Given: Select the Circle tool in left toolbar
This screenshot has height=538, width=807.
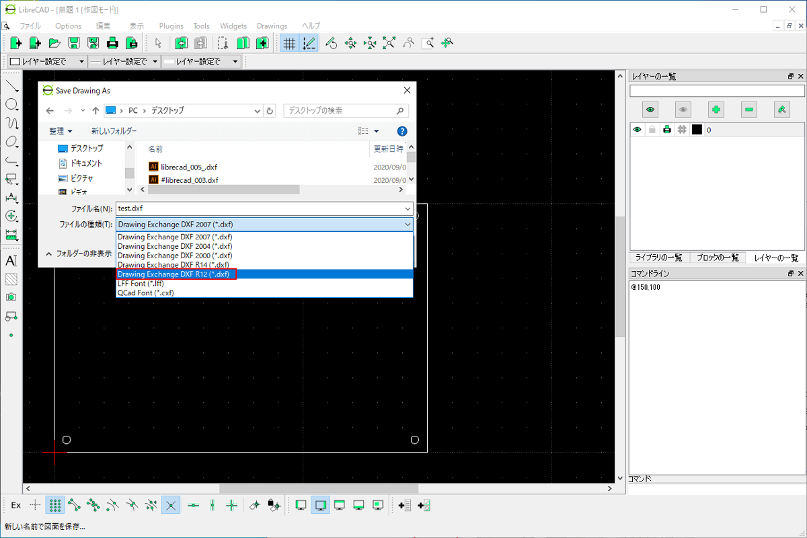Looking at the screenshot, I should tap(11, 105).
